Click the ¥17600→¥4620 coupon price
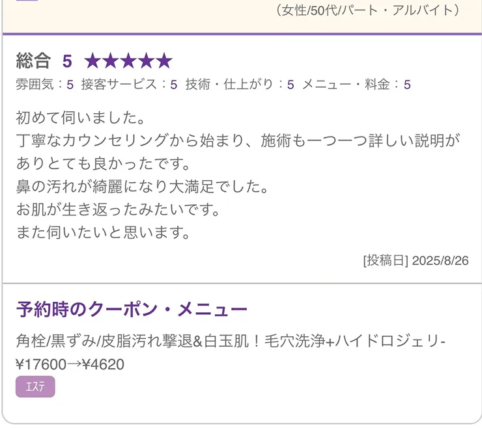Image resolution: width=482 pixels, height=428 pixels. coord(70,365)
